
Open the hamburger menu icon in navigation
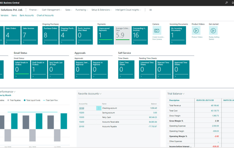point(151,10)
